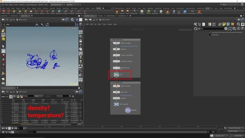This screenshot has height=138, width=245.
Task: Click the wrench tools icon in the network toolbar
Action: pyautogui.click(x=195, y=24)
